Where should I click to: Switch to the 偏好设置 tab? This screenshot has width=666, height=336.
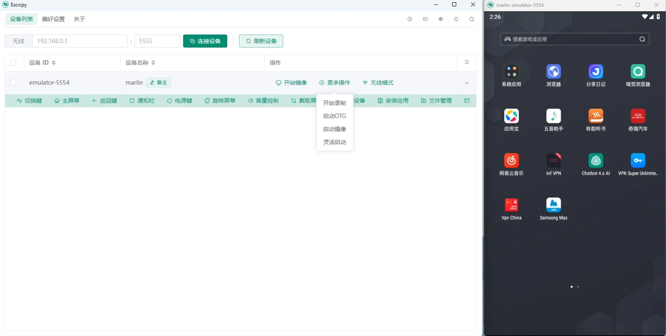[53, 19]
